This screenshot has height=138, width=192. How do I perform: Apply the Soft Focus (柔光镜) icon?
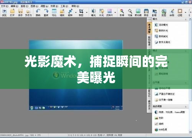138,13
